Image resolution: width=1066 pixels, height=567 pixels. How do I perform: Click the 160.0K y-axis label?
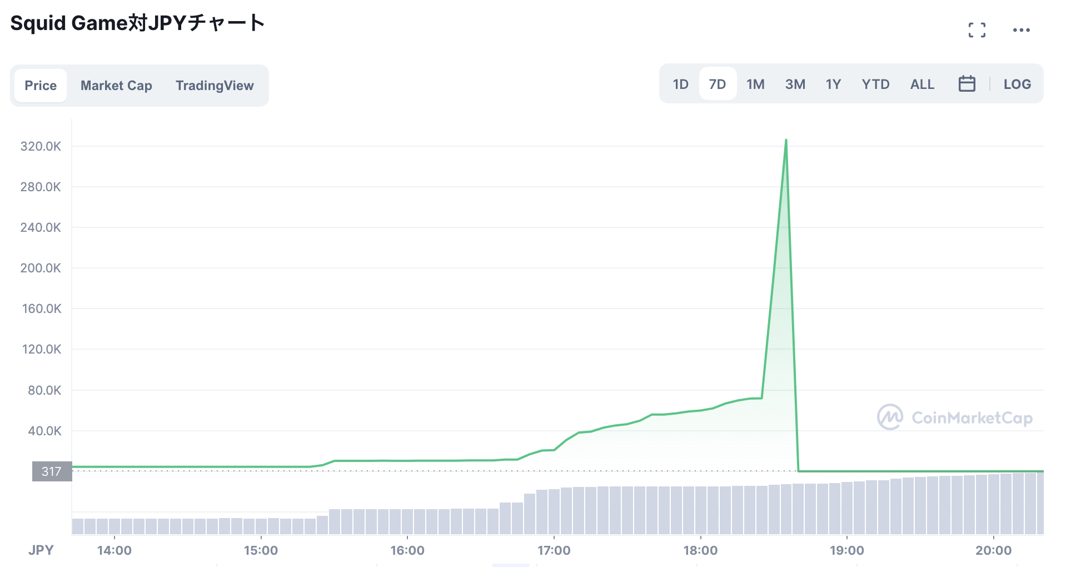point(42,309)
